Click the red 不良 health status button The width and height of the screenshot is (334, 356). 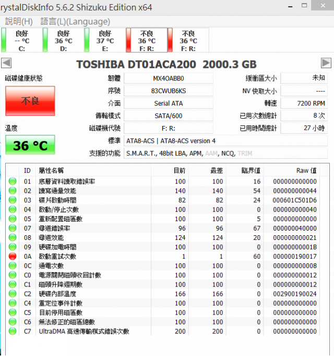30,101
